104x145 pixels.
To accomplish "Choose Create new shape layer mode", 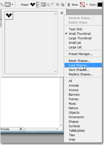I will click(43, 4).
